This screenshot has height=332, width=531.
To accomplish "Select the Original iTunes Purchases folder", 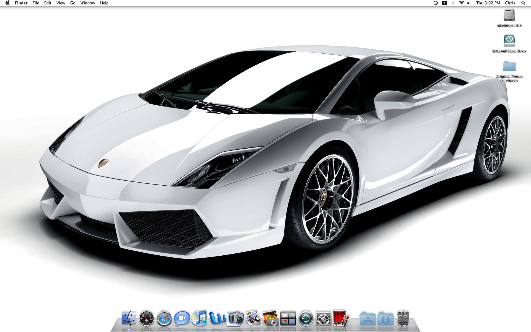I will click(509, 71).
